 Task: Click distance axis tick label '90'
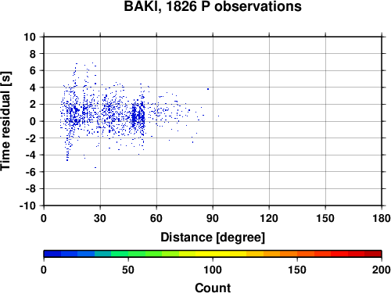[213, 218]
